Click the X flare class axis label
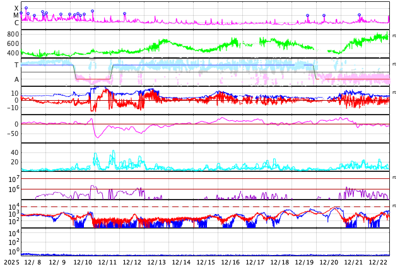Image resolution: width=400 pixels, height=267 pixels. coord(16,8)
